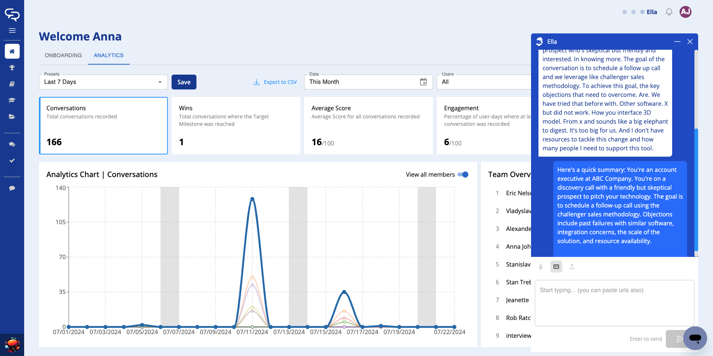Viewport: 713px width, 356px height.
Task: Click the notification bell icon
Action: click(669, 12)
